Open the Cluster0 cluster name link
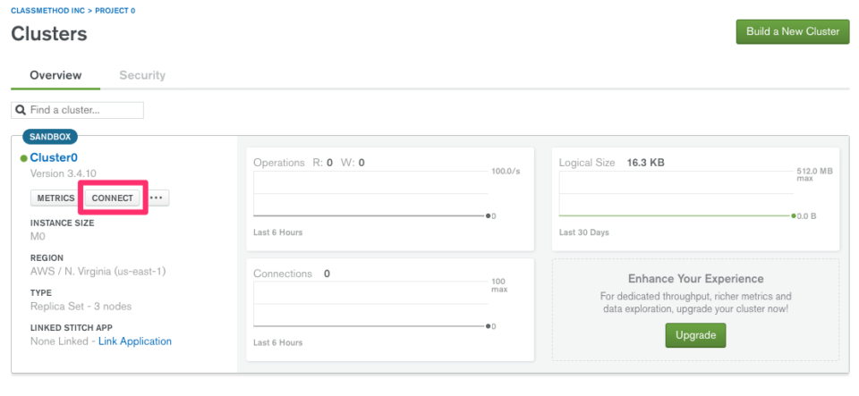This screenshot has height=396, width=859. coord(54,157)
